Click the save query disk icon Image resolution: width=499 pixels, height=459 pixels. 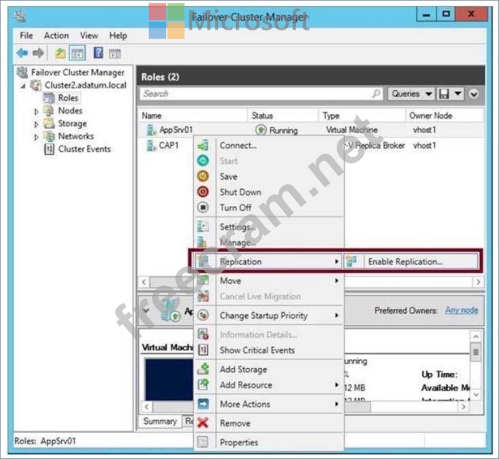444,94
